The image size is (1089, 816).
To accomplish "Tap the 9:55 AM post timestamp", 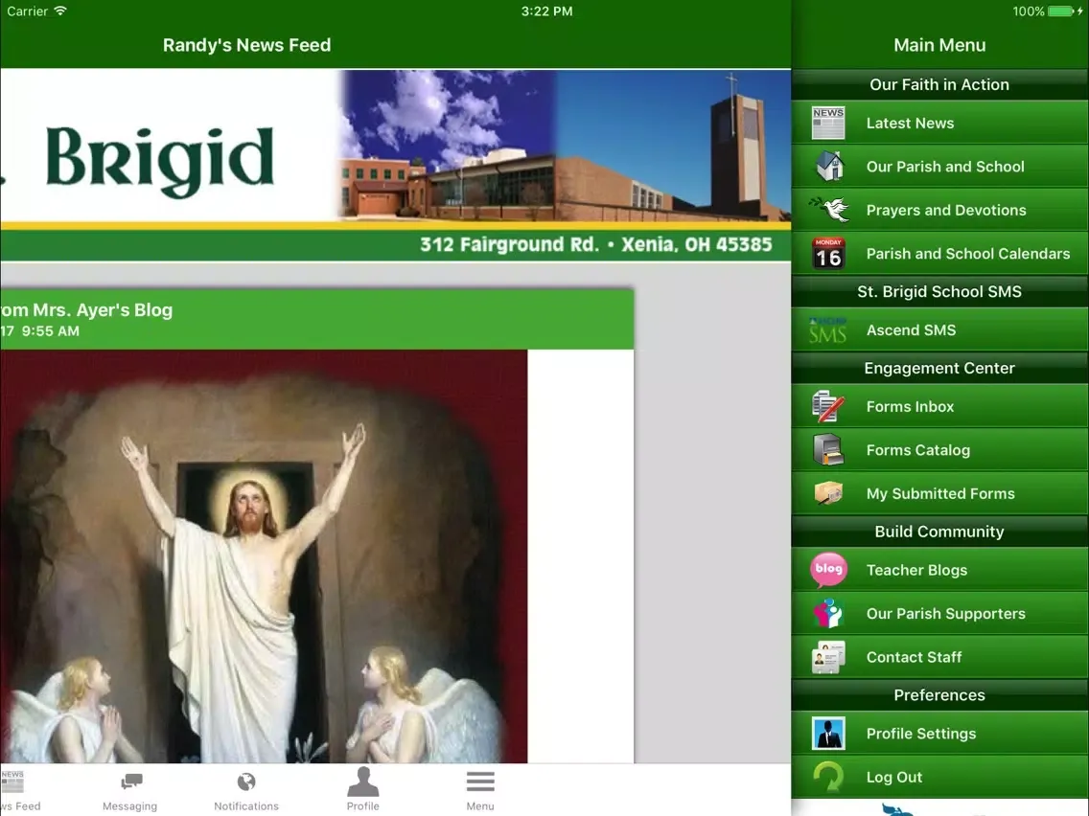I will pos(50,331).
